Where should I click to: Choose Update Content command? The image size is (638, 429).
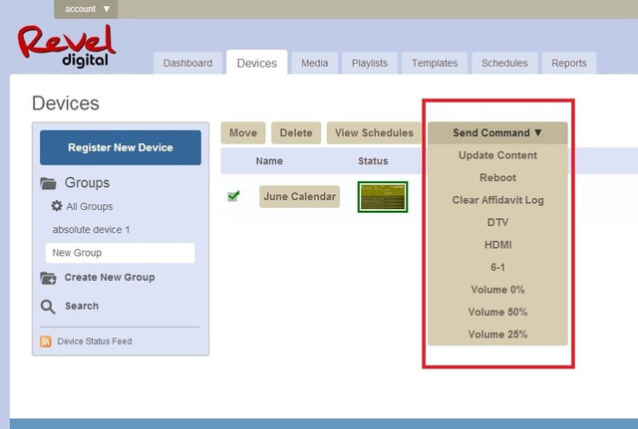497,155
